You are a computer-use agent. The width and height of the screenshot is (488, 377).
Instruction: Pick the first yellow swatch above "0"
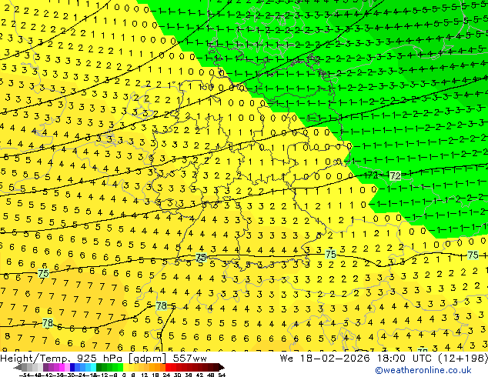[x=125, y=367]
